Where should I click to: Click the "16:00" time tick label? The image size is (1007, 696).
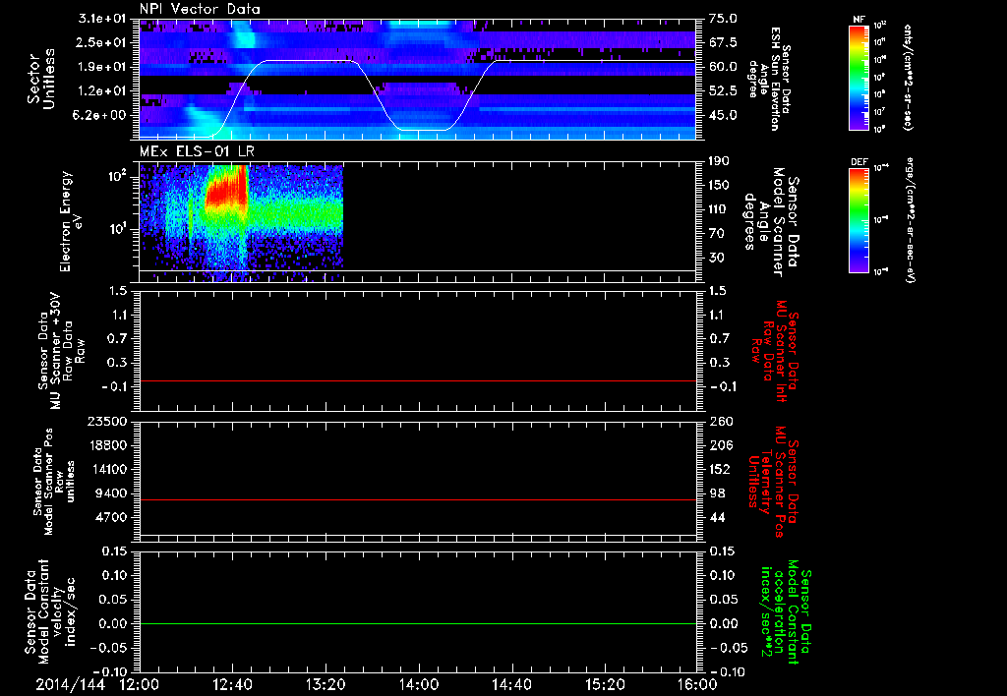point(697,684)
